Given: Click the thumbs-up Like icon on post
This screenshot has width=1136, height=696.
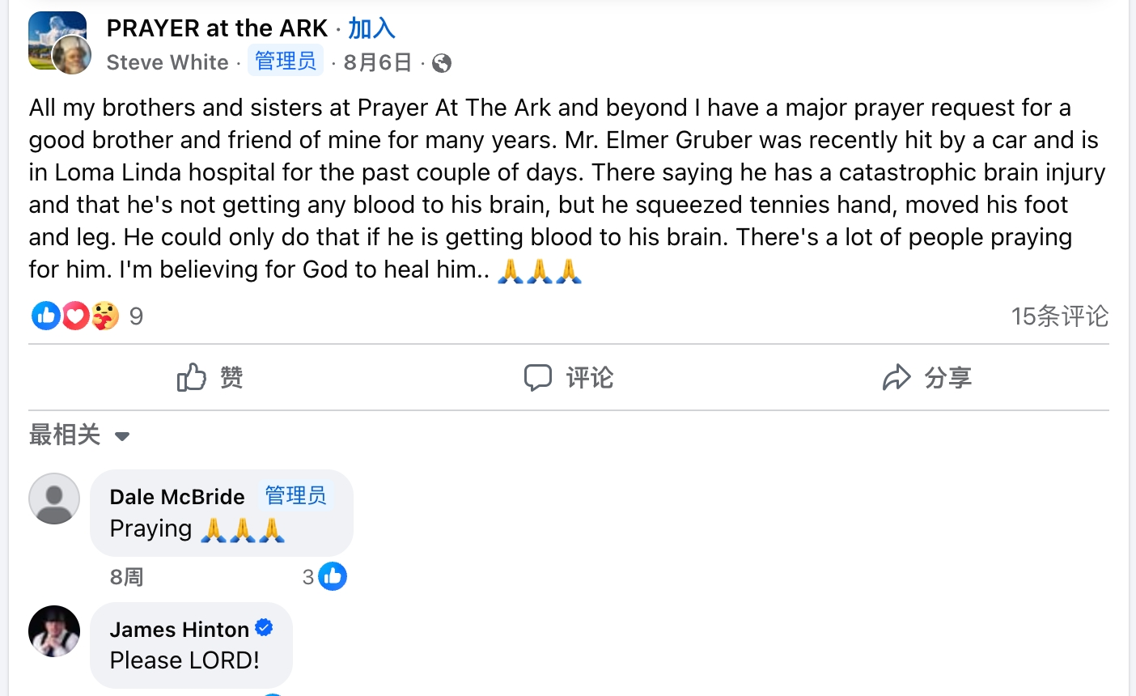Looking at the screenshot, I should click(192, 377).
